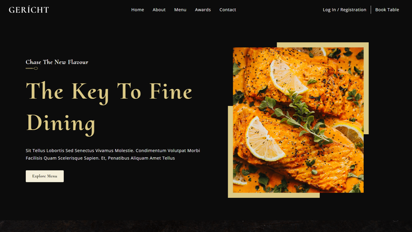The height and width of the screenshot is (232, 412).
Task: Open the Home nav link
Action: tap(137, 10)
